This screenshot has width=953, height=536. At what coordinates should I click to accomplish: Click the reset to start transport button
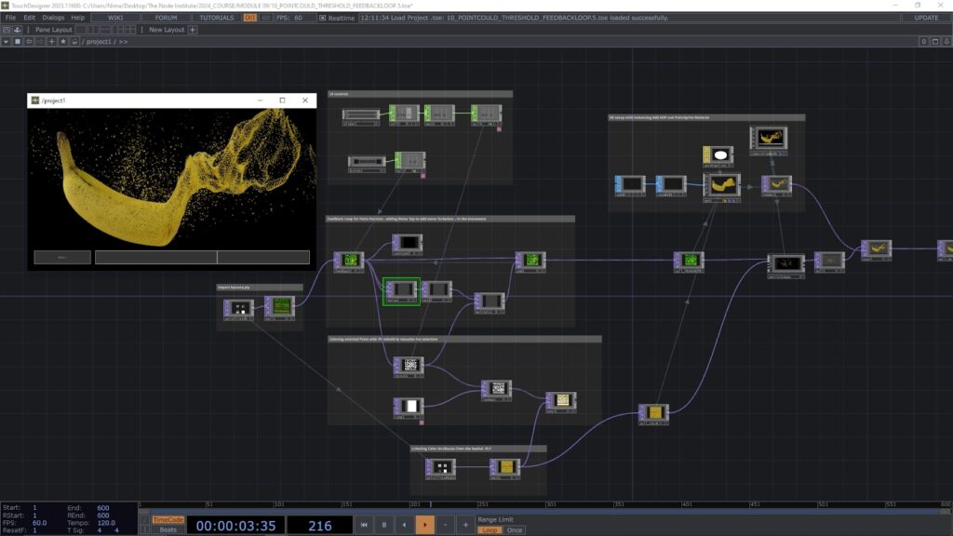pyautogui.click(x=364, y=526)
